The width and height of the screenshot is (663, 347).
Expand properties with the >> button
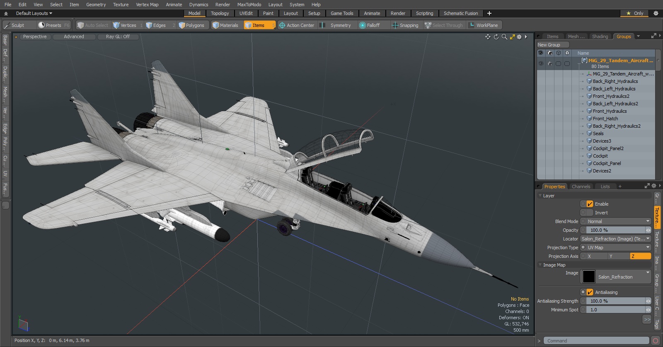(x=647, y=319)
